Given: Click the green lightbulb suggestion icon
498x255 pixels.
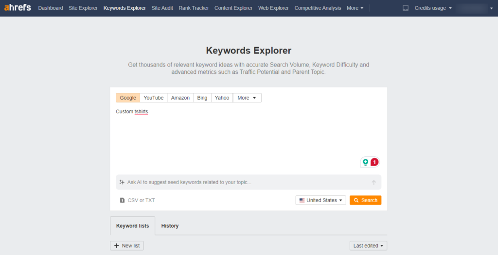Looking at the screenshot, I should pos(366,162).
